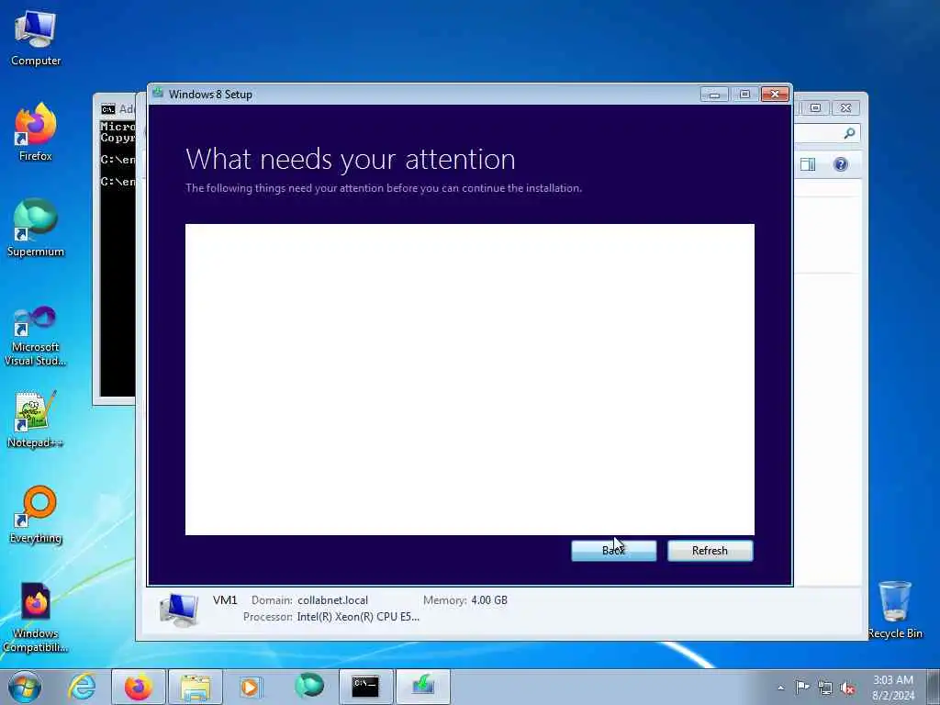Open the Everything search desktop shortcut
The image size is (940, 705).
[36, 515]
